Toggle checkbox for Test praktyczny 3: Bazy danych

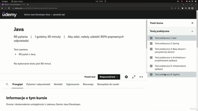(x=151, y=49)
